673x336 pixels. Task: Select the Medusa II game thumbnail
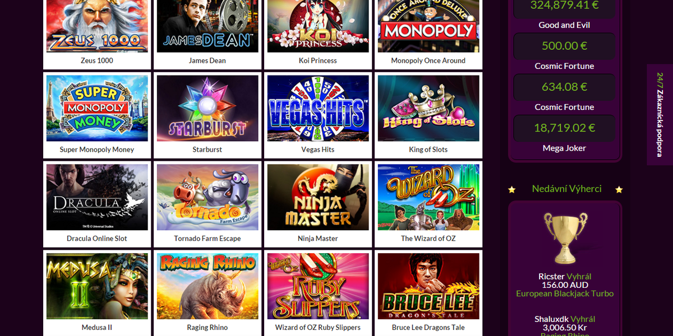click(x=97, y=286)
